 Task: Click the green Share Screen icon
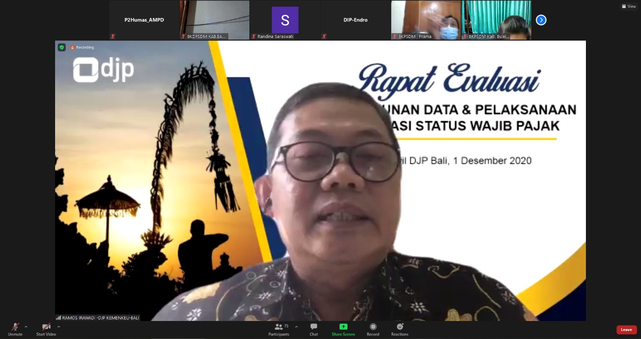[x=343, y=327]
